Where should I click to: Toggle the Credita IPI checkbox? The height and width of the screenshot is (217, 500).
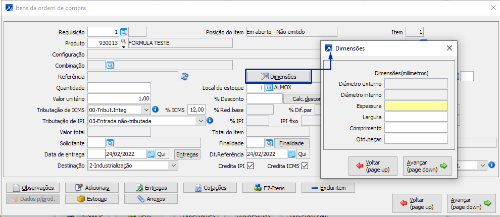(x=250, y=166)
